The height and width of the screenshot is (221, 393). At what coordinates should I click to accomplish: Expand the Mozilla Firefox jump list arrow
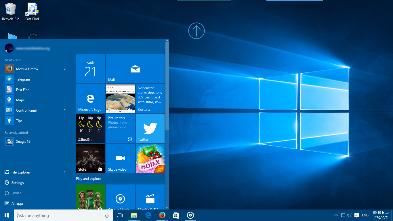65,69
